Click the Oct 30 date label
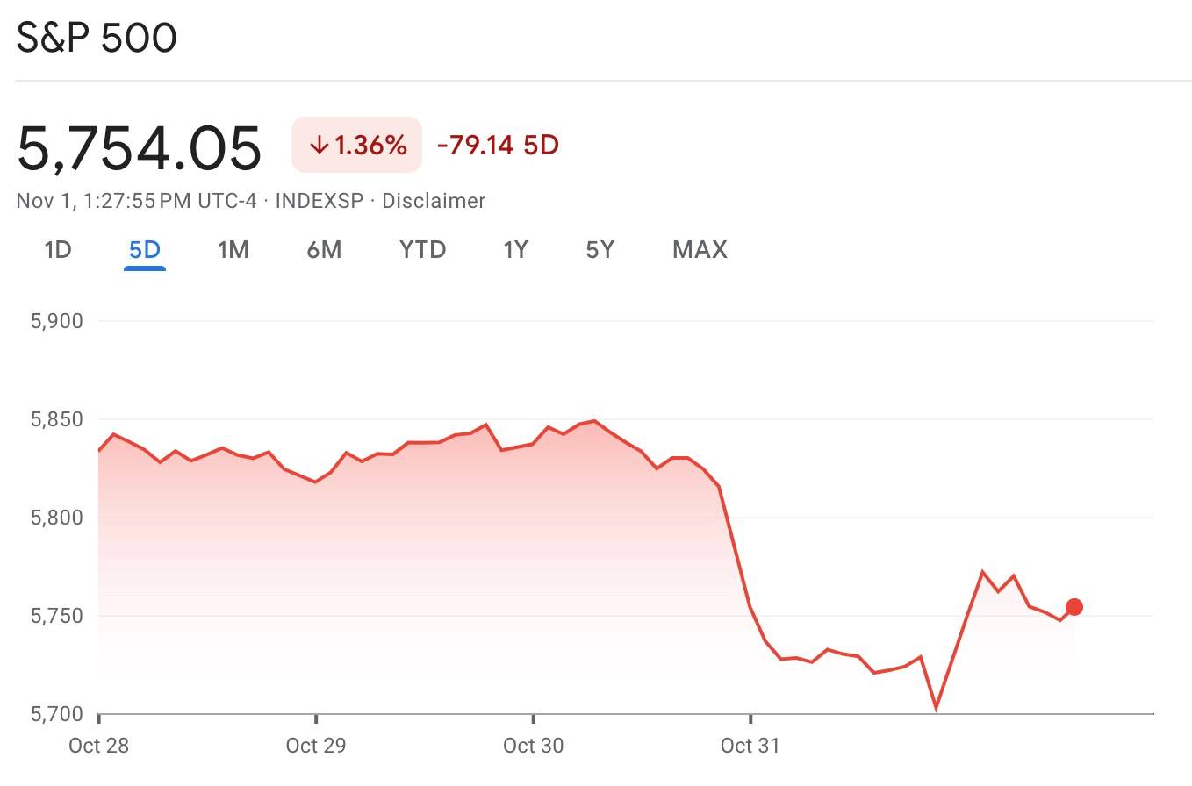 click(533, 746)
